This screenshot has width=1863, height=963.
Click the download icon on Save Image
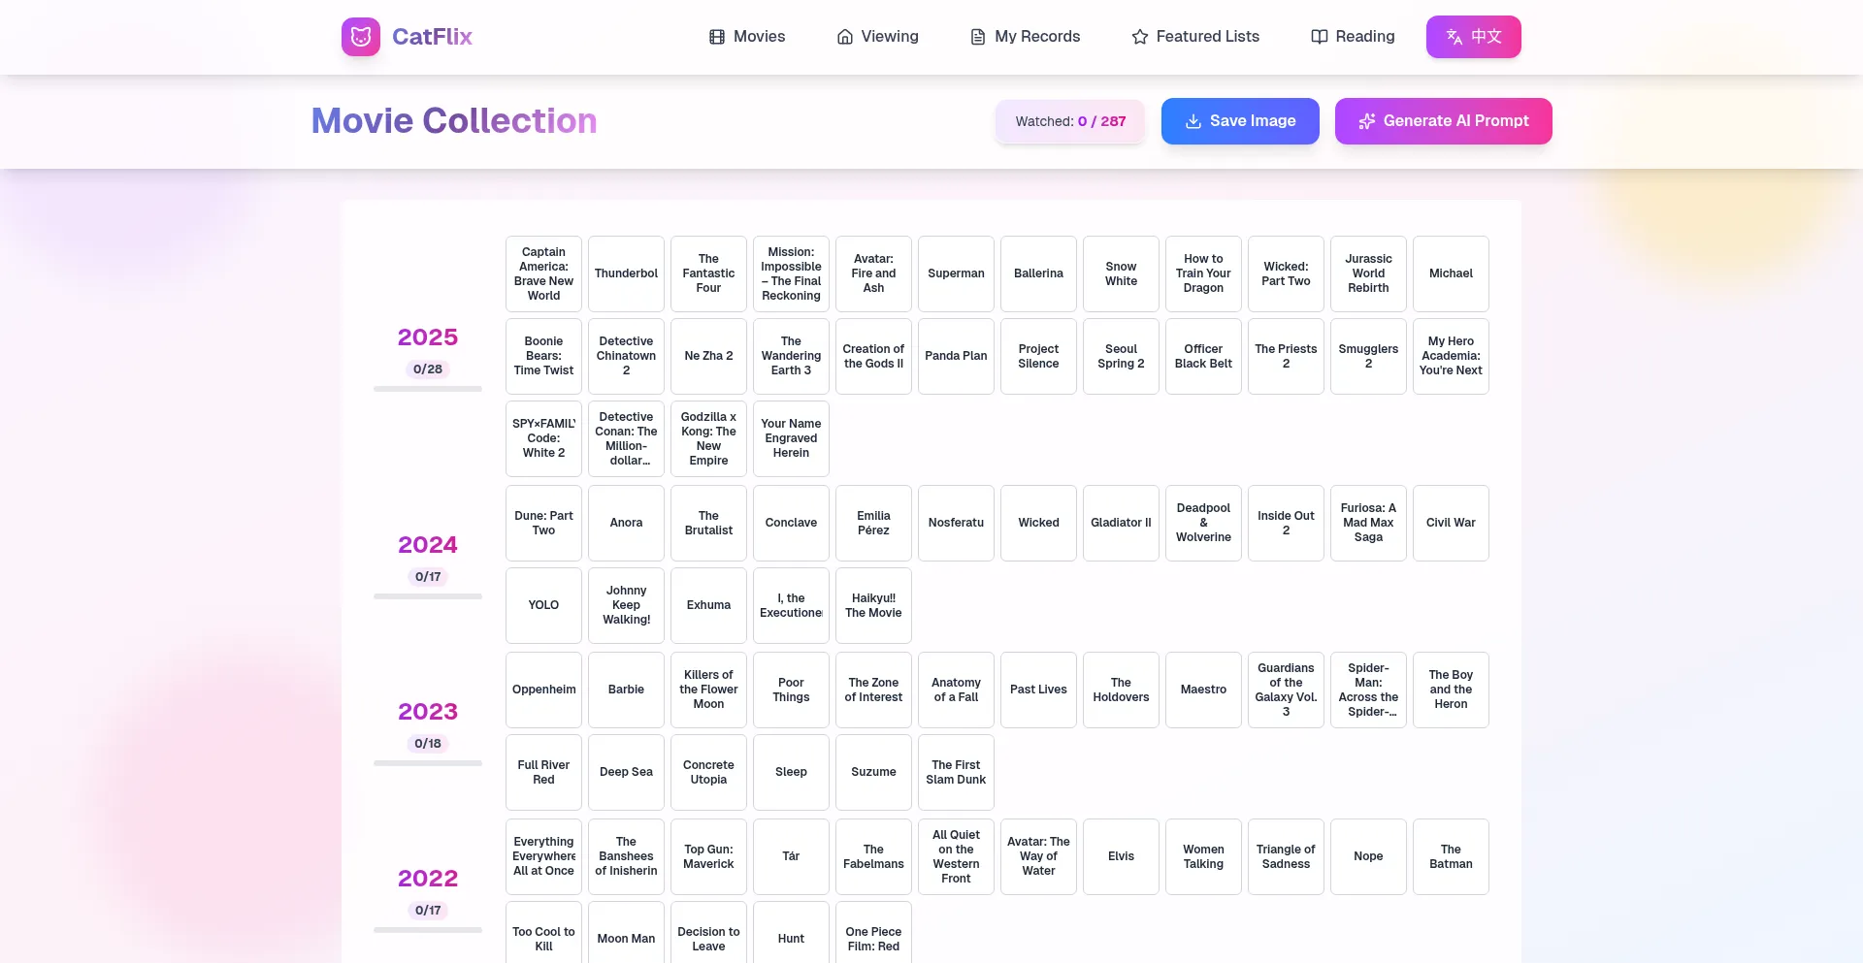point(1193,121)
